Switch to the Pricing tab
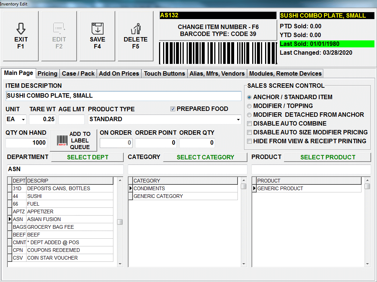The image size is (377, 282). (47, 73)
